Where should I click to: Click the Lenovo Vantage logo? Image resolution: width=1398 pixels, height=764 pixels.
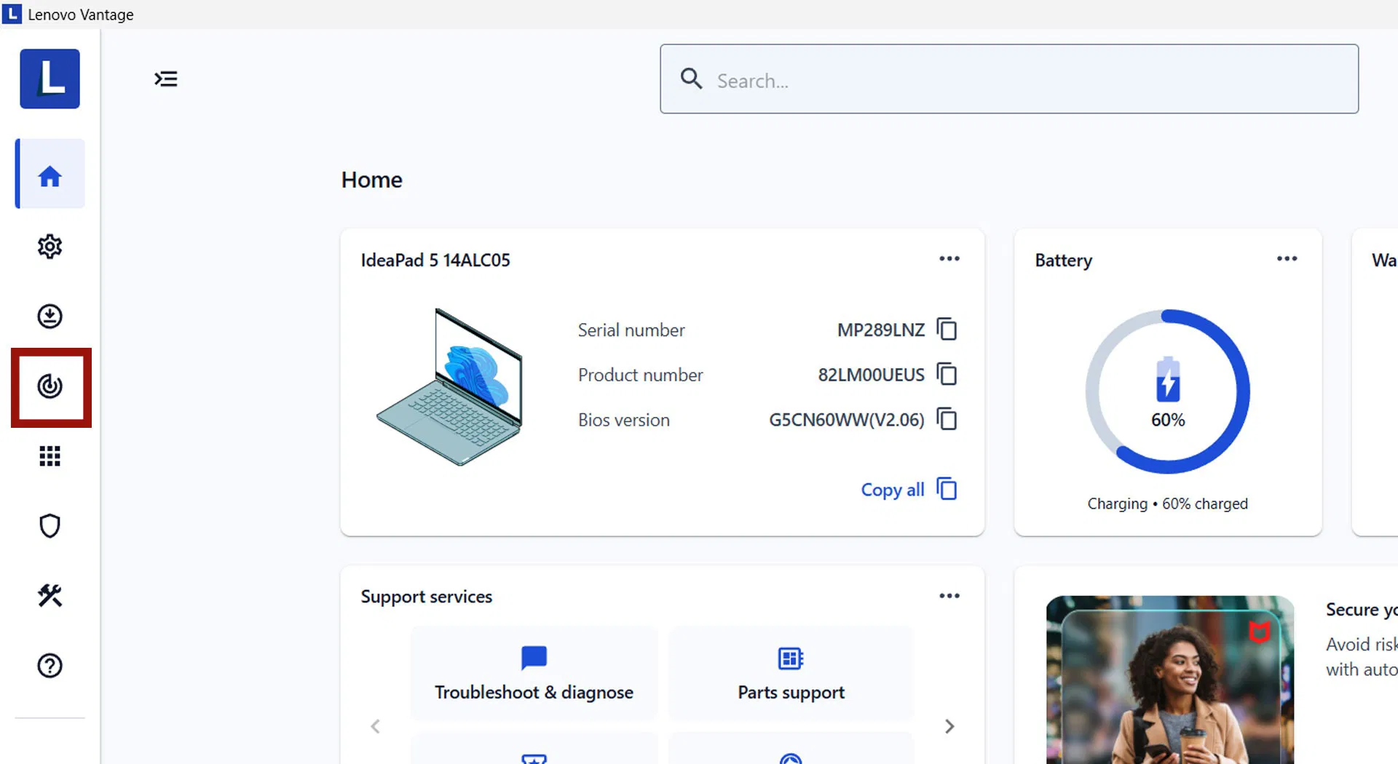click(50, 79)
